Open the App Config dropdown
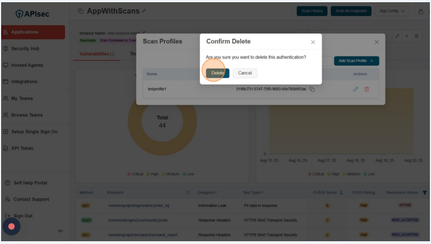 click(x=392, y=11)
